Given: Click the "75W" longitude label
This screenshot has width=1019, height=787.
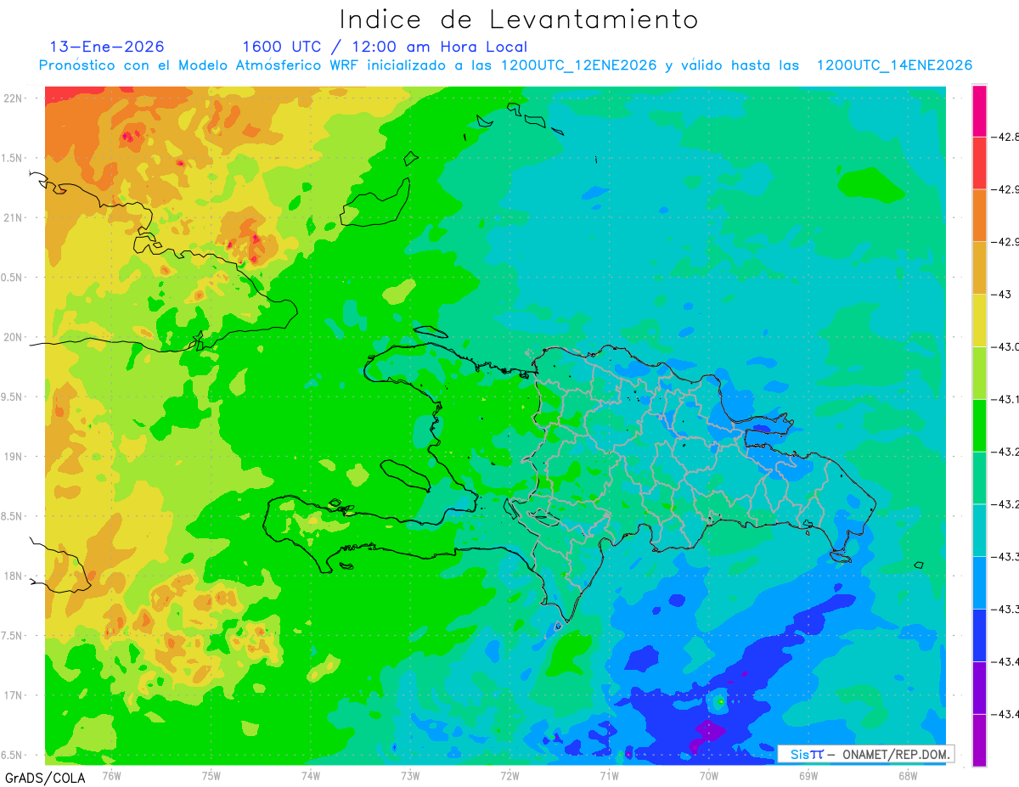Looking at the screenshot, I should point(211,775).
